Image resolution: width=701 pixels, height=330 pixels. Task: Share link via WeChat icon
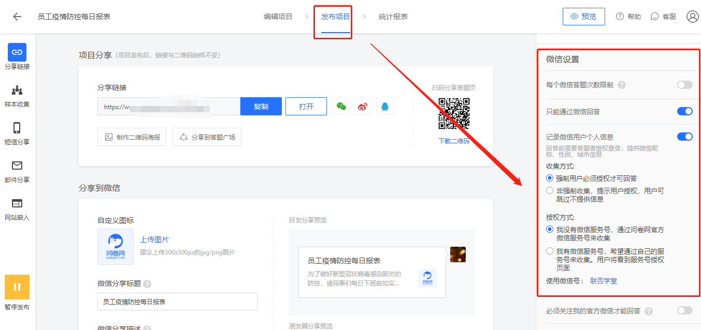point(341,107)
